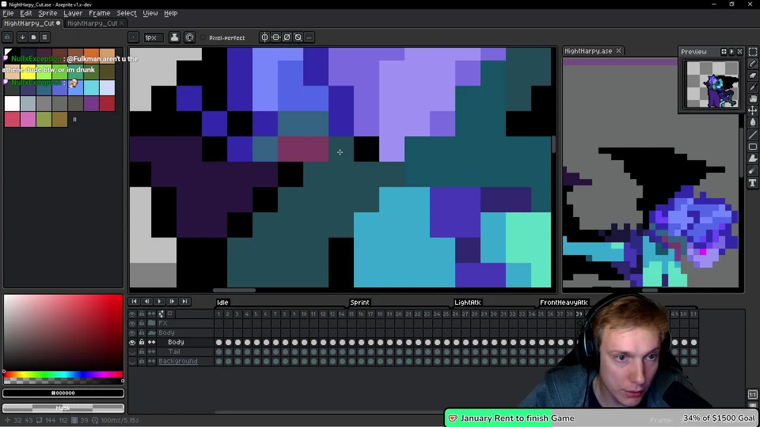Show the Tail layer
The width and height of the screenshot is (760, 427).
(x=132, y=352)
